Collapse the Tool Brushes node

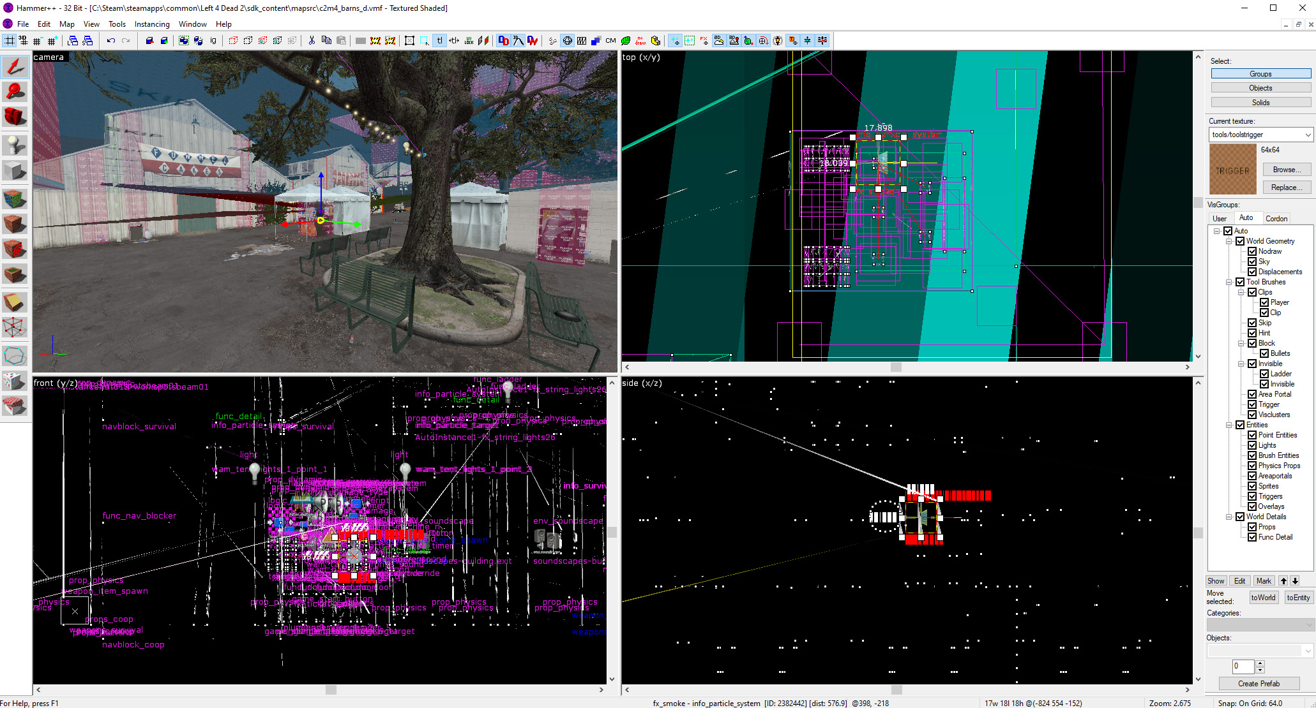click(1229, 282)
